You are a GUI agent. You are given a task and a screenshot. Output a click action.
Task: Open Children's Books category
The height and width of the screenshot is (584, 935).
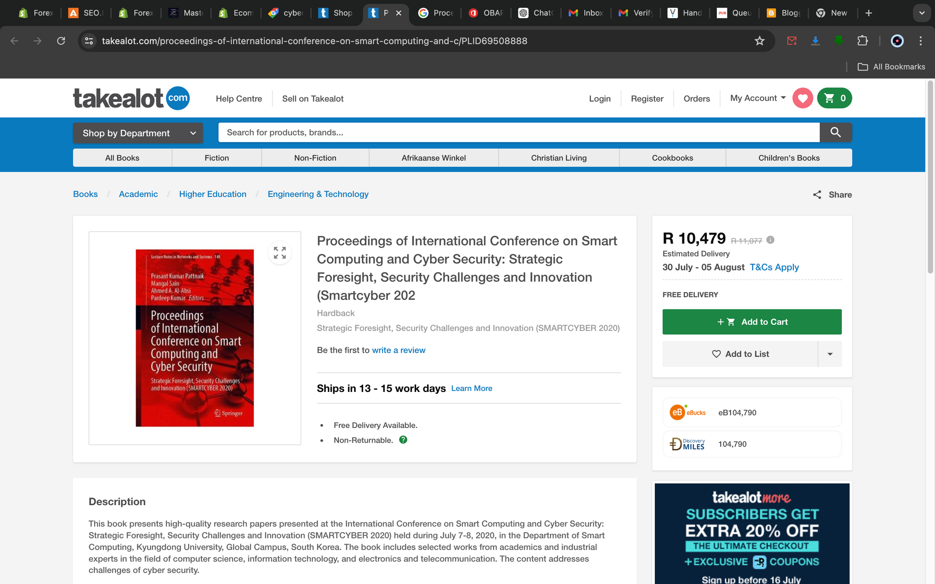coord(789,158)
